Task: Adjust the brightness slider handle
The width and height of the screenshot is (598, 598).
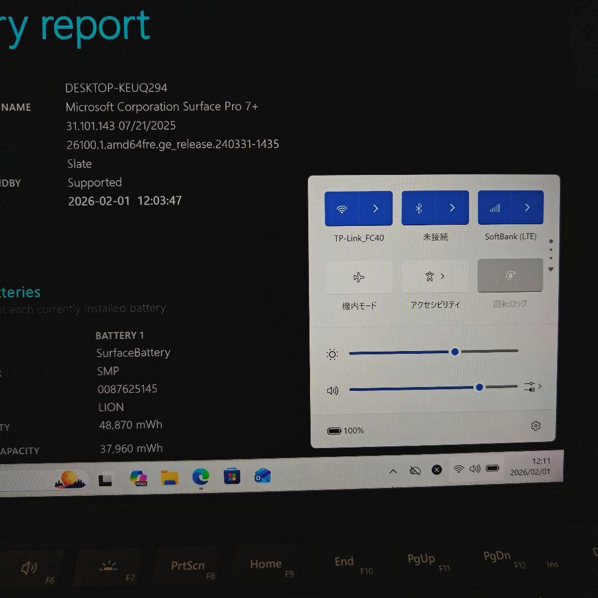Action: tap(455, 352)
